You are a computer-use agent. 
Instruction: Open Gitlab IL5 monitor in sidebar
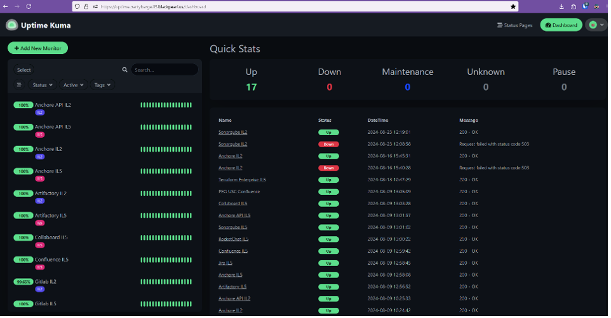(x=46, y=303)
